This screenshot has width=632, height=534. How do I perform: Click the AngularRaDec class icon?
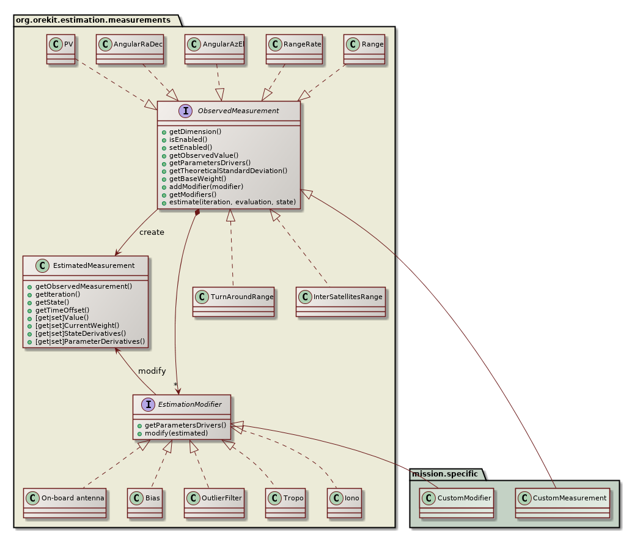click(x=105, y=43)
